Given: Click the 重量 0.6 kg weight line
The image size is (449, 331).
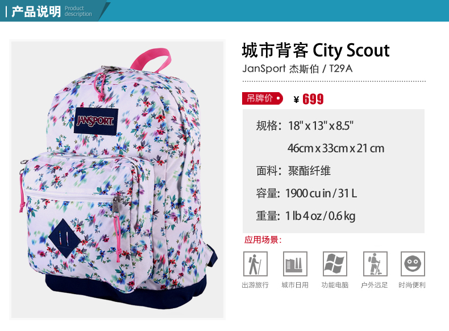Looking at the screenshot, I should click(306, 216).
